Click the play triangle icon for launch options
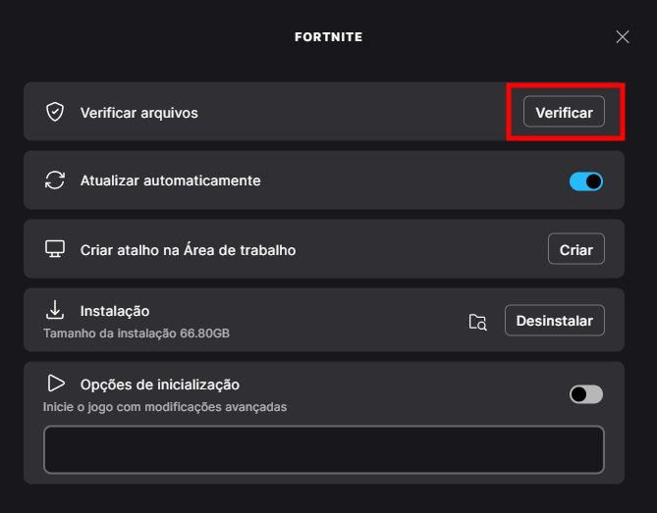 click(x=55, y=384)
